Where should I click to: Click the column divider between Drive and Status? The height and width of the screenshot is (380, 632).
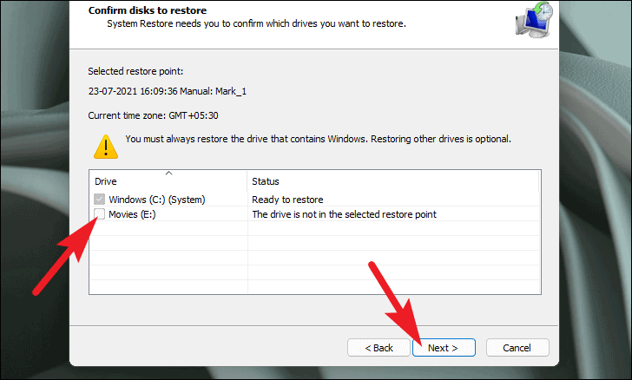247,181
